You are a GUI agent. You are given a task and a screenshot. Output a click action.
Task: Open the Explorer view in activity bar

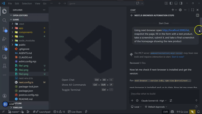4,11
